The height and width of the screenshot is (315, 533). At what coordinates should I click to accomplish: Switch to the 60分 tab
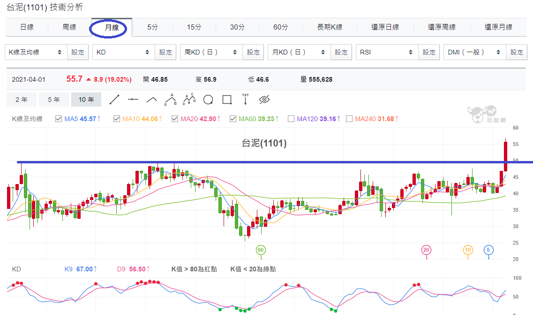(280, 27)
